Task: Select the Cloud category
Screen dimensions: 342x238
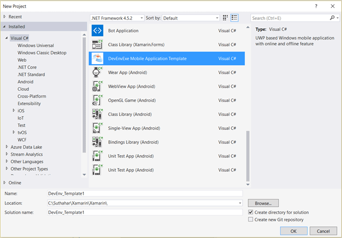Action: pos(24,89)
